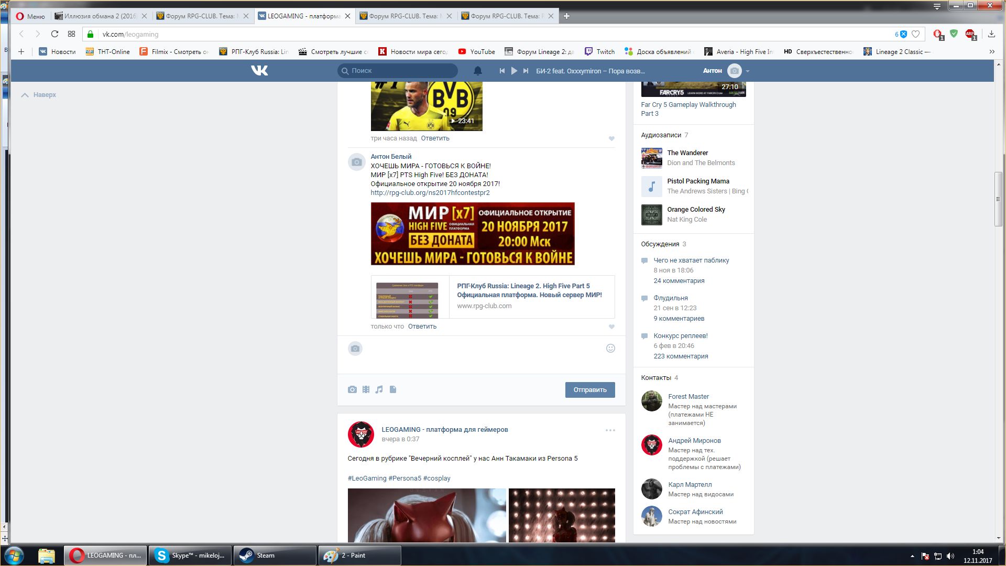Open the emoji picker smiley icon
The height and width of the screenshot is (566, 1006).
pos(610,349)
